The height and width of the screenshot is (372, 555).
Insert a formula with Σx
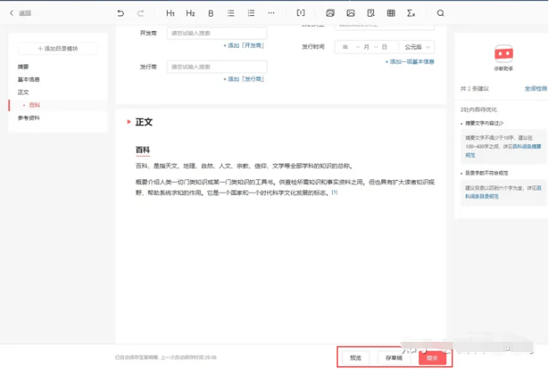(411, 13)
